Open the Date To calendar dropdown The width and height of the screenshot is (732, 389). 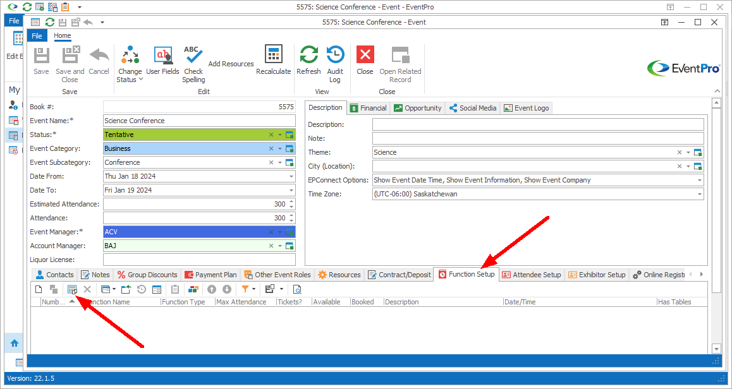pyautogui.click(x=291, y=190)
